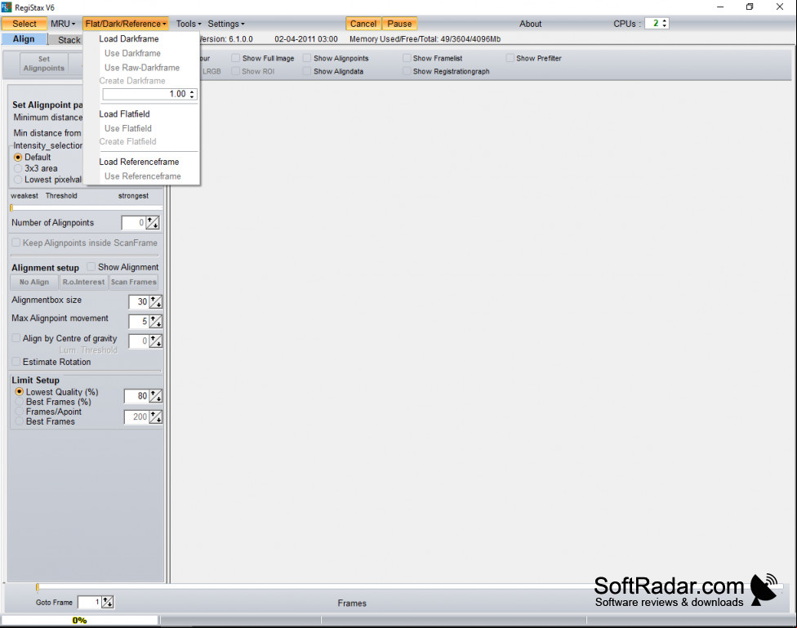Click the Cancel button
Viewport: 797px width, 628px height.
363,24
